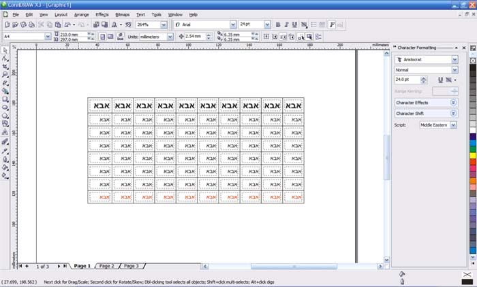477x287 pixels.
Task: Select the Smart Fill tool
Action: point(5,91)
